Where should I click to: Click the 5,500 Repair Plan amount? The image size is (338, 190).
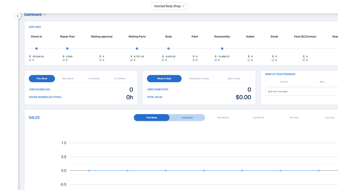[x=69, y=56]
